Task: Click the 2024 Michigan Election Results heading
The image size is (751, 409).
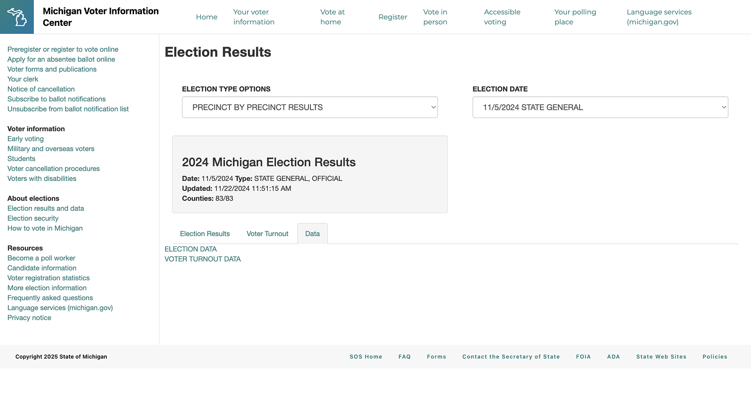Action: pyautogui.click(x=269, y=162)
